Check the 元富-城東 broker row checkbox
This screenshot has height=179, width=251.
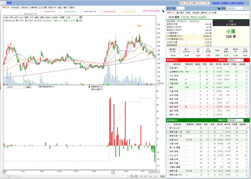click(x=168, y=91)
